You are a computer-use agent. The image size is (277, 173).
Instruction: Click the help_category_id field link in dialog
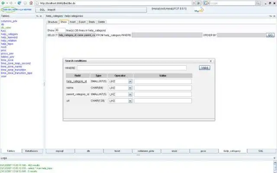point(77,81)
